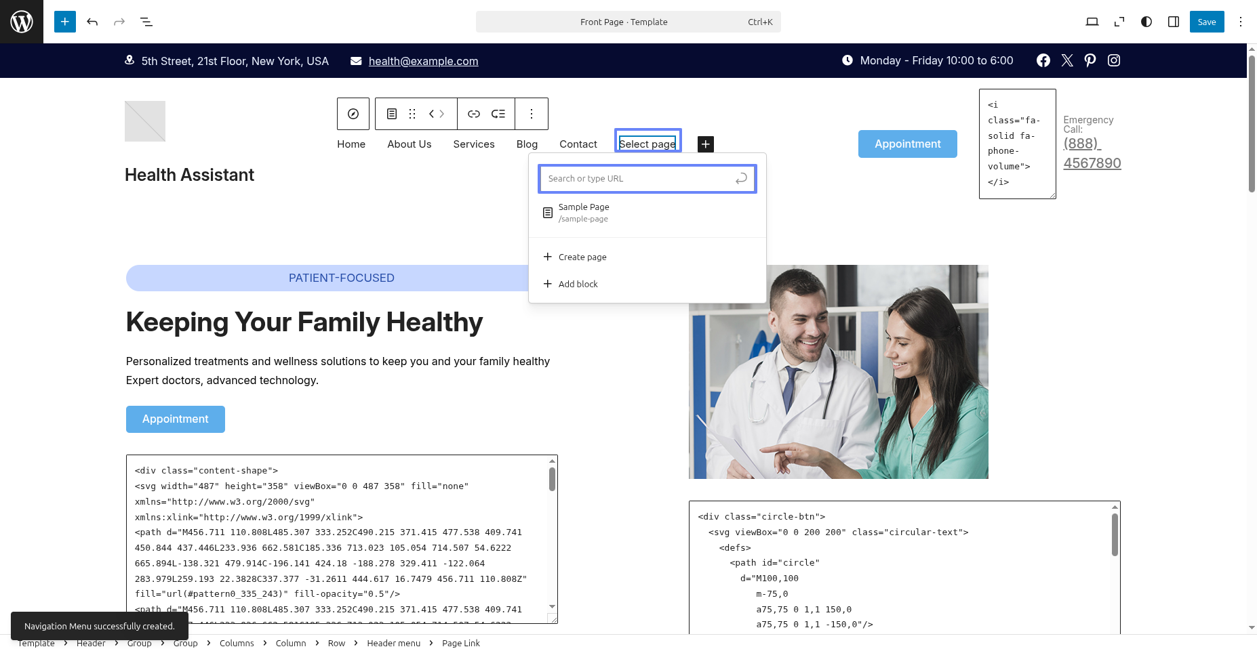Click the undo arrow icon
This screenshot has width=1257, height=651.
tap(92, 22)
